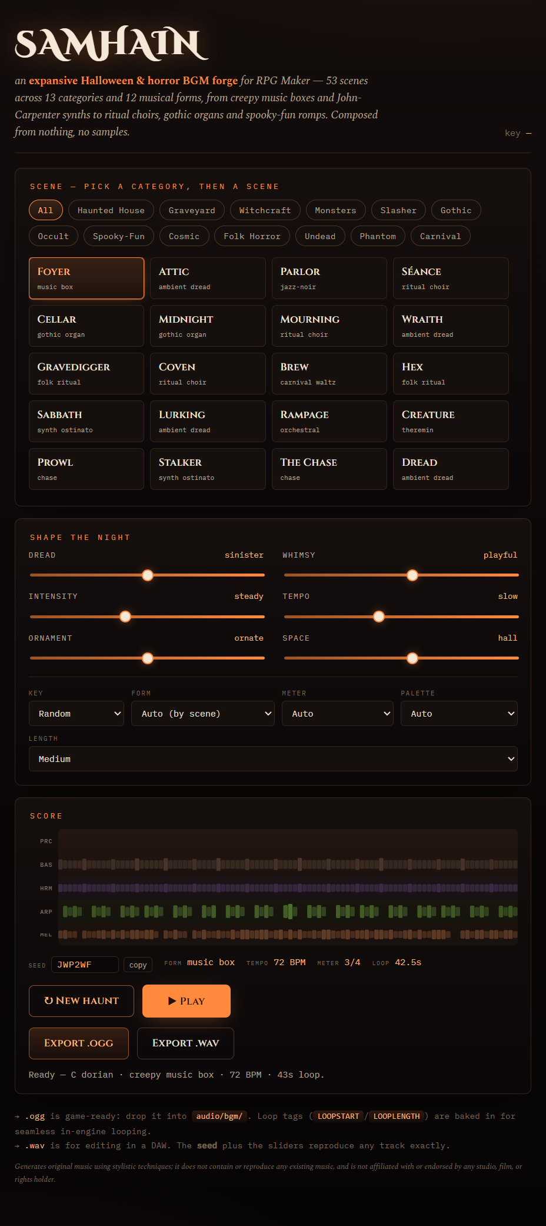Screen dimensions: 546x1226
Task: Play the generated track
Action: coord(187,1001)
